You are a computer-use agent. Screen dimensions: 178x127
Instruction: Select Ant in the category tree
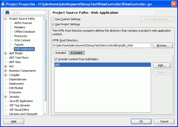coord(11,66)
